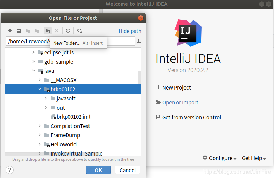
Task: Click the delete X toolbar icon
Action: point(57,31)
